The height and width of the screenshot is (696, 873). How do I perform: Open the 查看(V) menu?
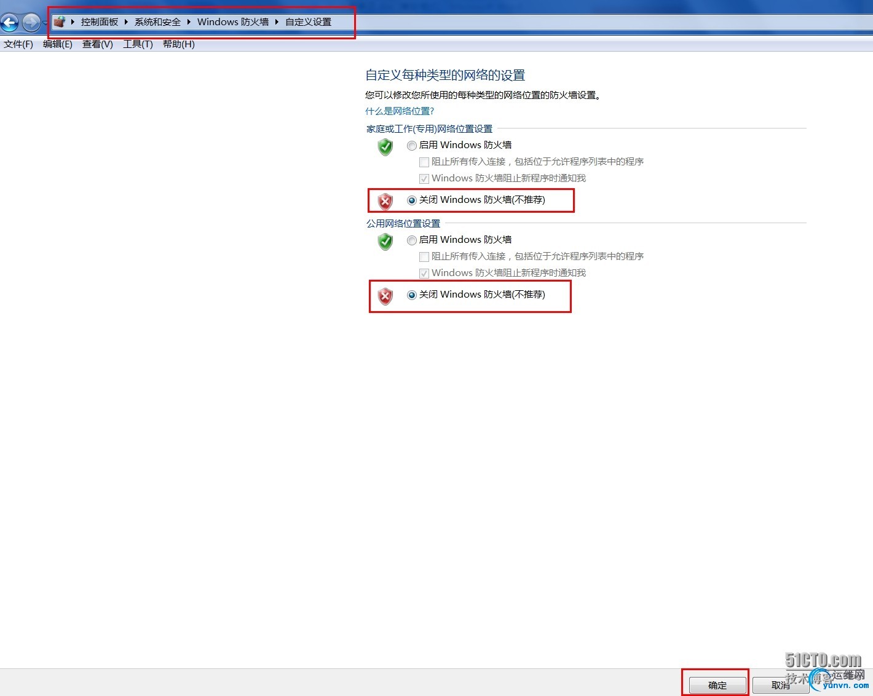[x=98, y=44]
